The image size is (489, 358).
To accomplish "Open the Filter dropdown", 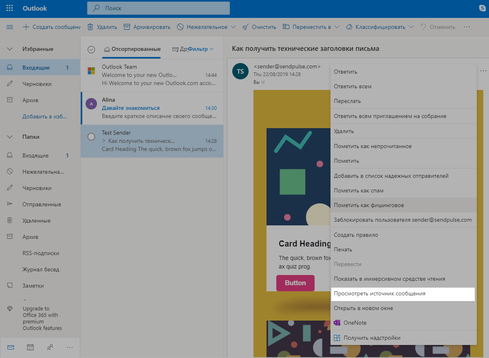I will click(201, 49).
